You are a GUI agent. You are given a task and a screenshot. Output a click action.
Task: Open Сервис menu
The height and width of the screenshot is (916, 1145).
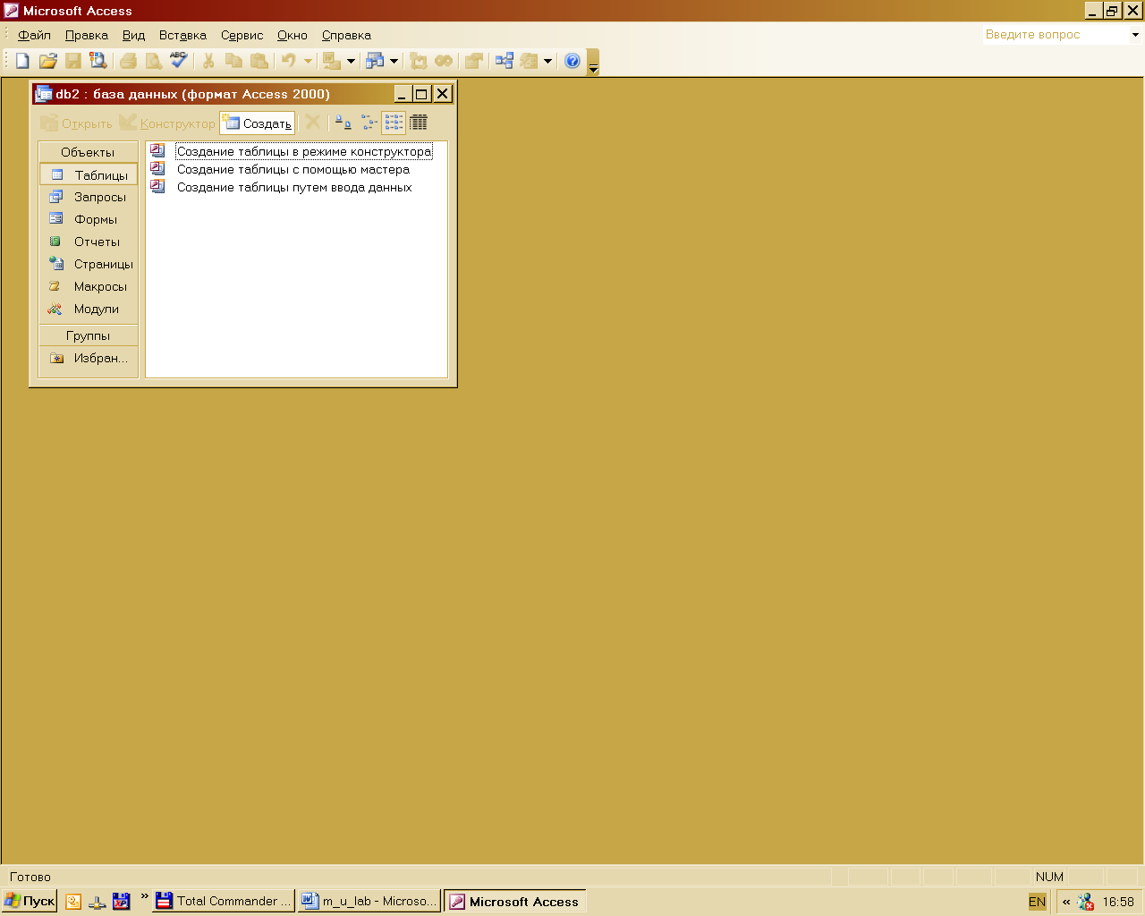242,35
